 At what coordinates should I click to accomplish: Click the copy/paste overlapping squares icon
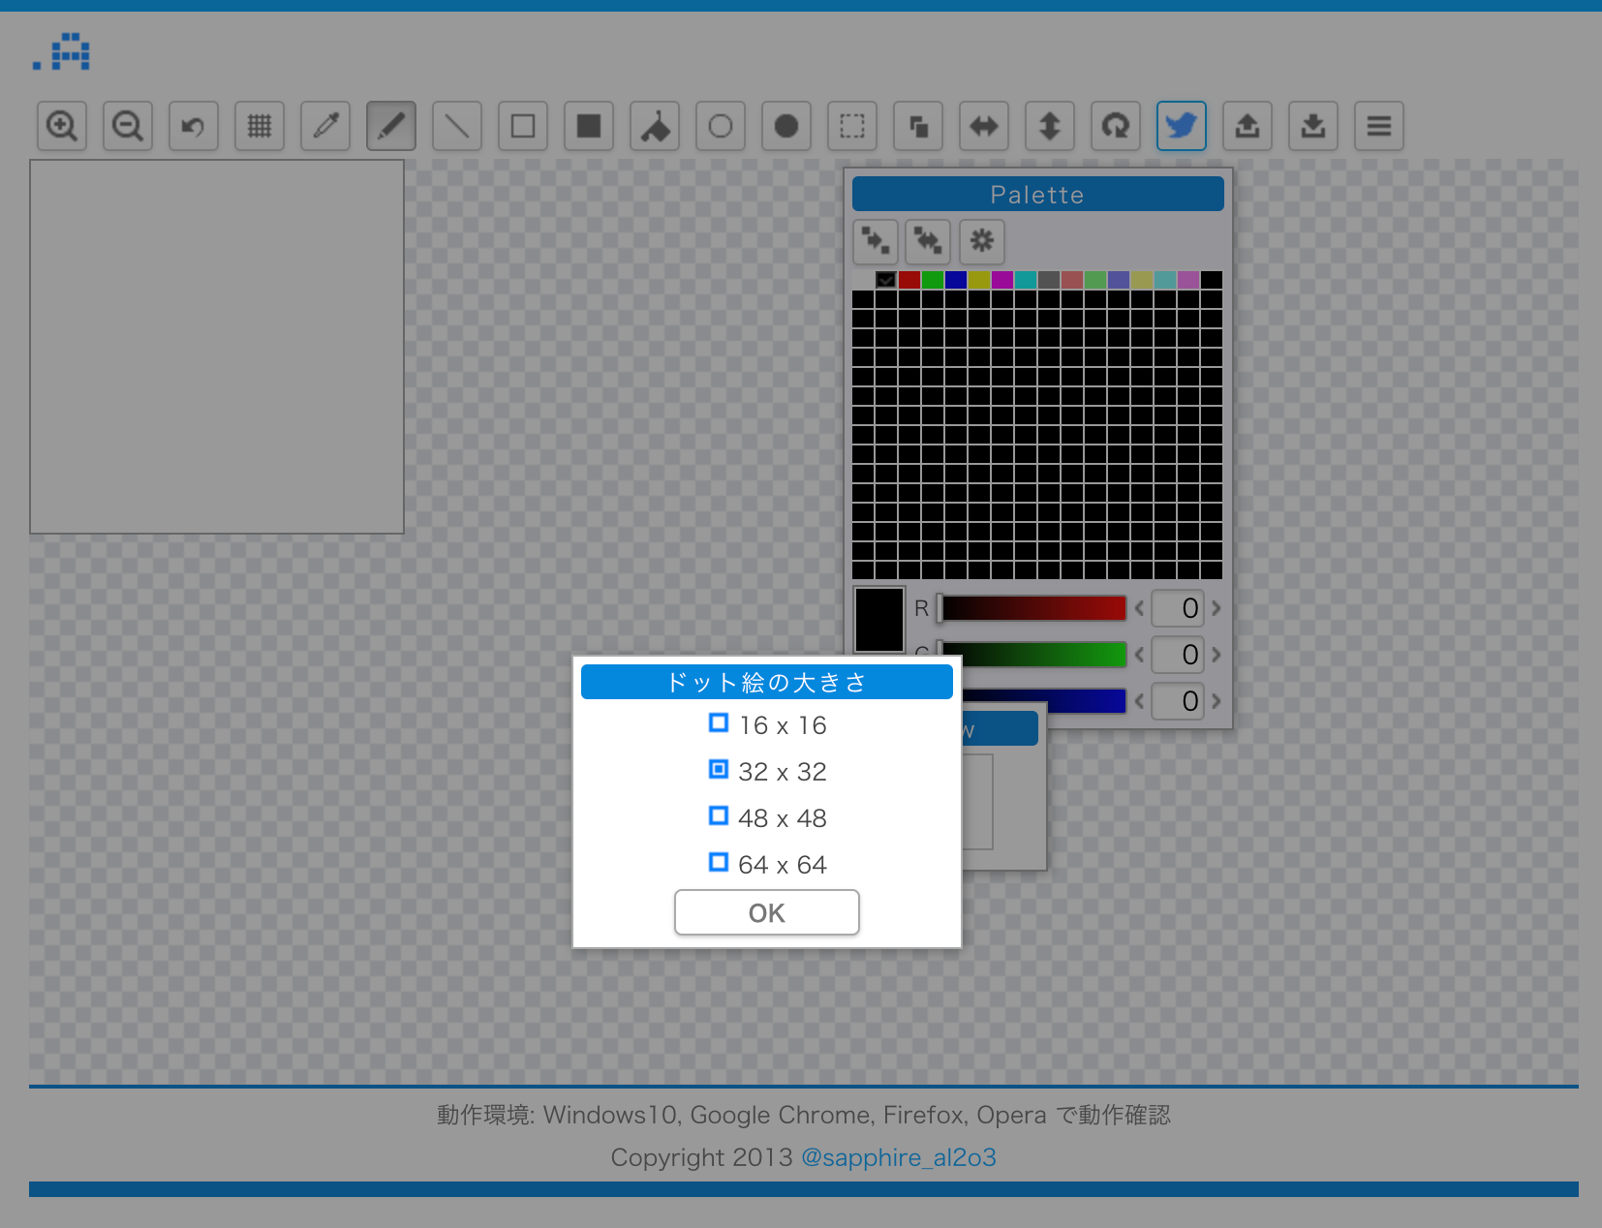pos(918,126)
